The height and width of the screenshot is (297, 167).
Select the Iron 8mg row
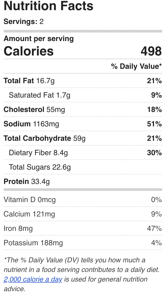[83, 228]
